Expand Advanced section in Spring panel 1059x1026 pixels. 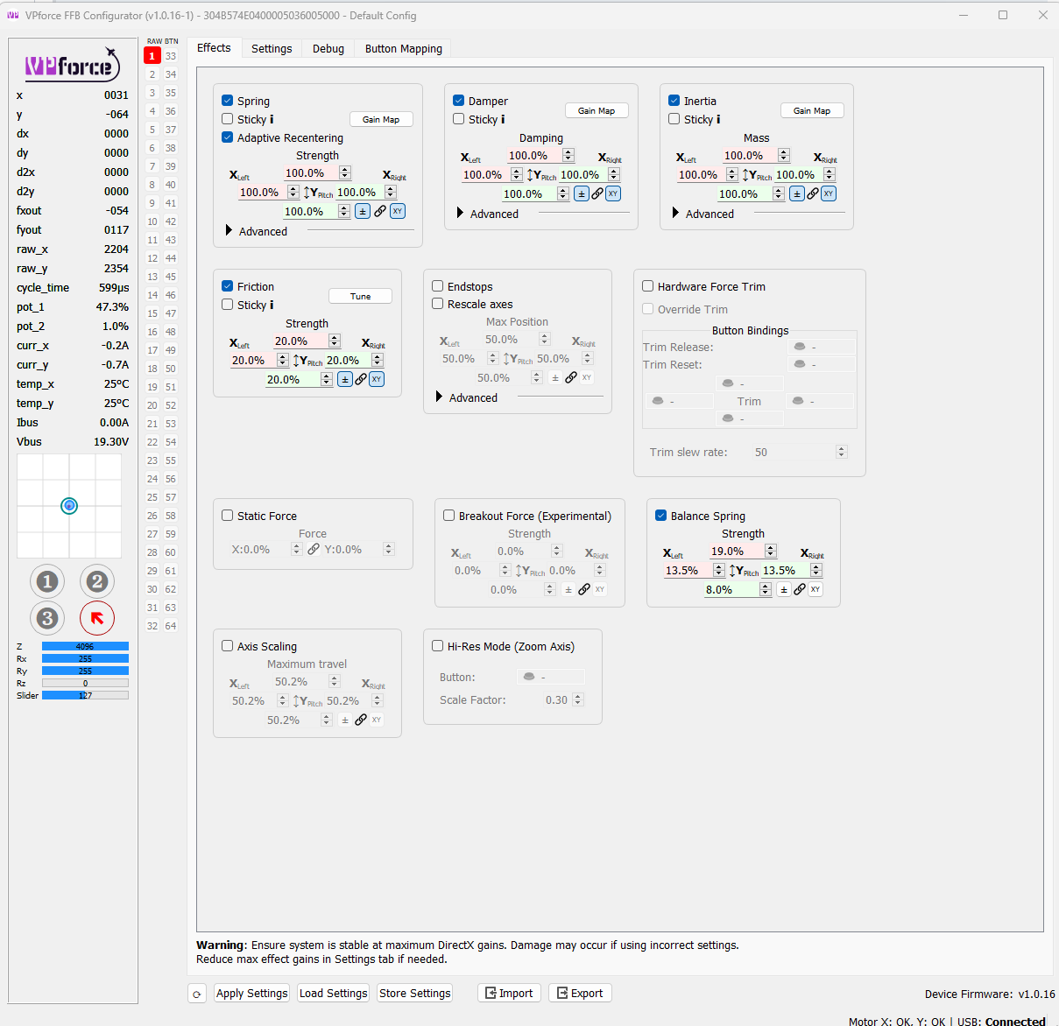[x=229, y=231]
